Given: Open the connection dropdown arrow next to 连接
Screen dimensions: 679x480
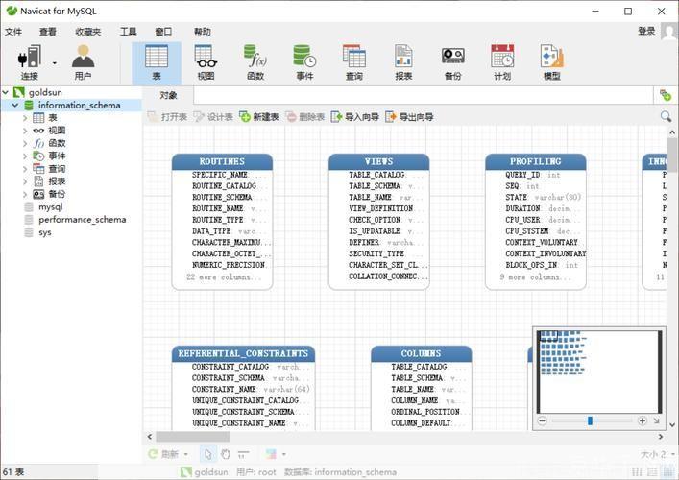Looking at the screenshot, I should pos(55,63).
